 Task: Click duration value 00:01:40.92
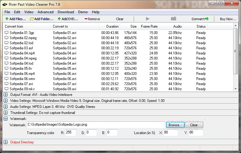coord(110,89)
